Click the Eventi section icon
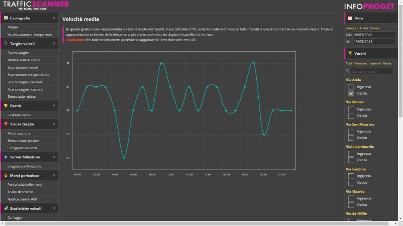 (6, 106)
